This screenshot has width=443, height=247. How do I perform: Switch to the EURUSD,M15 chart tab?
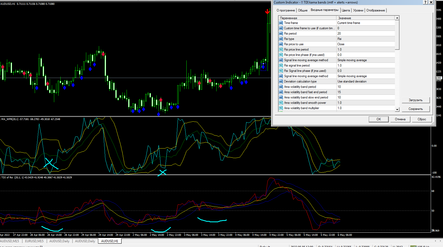coord(34,241)
